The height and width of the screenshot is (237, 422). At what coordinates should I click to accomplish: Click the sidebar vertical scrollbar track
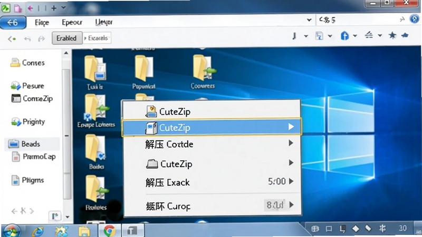click(66, 134)
